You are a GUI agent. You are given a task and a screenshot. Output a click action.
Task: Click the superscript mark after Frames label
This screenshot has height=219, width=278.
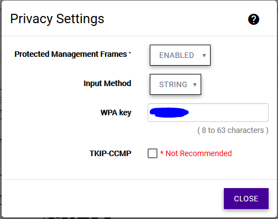coord(130,53)
